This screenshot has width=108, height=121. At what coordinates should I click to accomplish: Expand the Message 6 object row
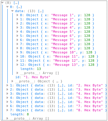tap(17, 36)
